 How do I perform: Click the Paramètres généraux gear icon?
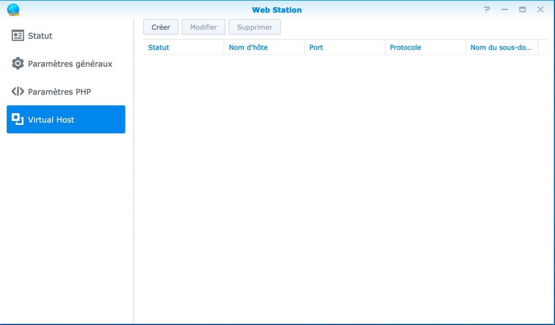[18, 64]
